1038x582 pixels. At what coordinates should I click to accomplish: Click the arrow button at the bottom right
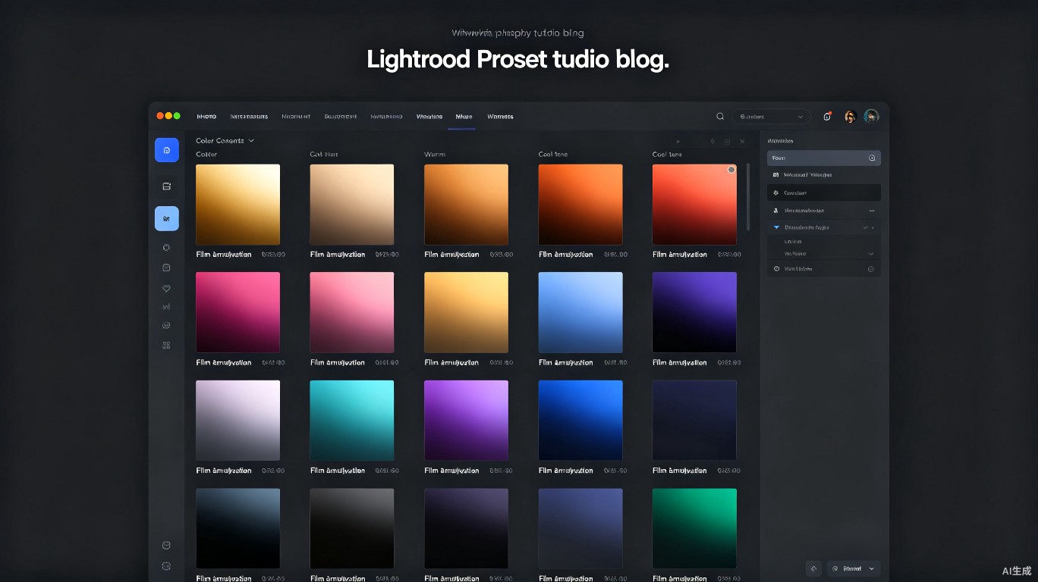pos(813,568)
